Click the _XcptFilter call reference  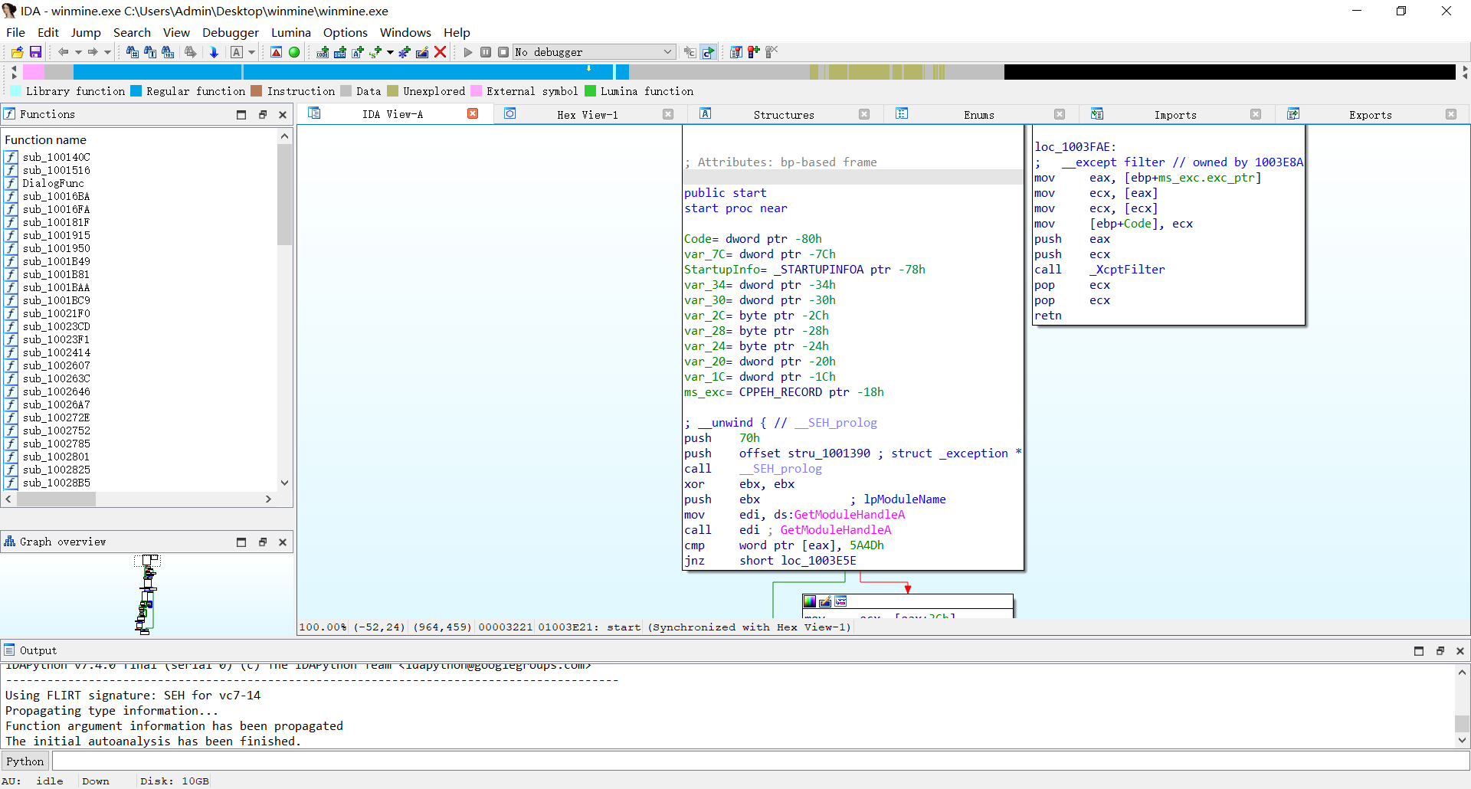pos(1127,269)
